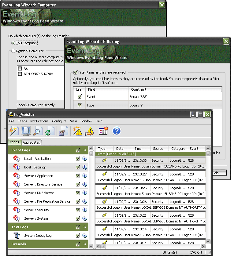Collapse the Text Logs group chevron
This screenshot has height=256, width=234.
tap(85, 227)
